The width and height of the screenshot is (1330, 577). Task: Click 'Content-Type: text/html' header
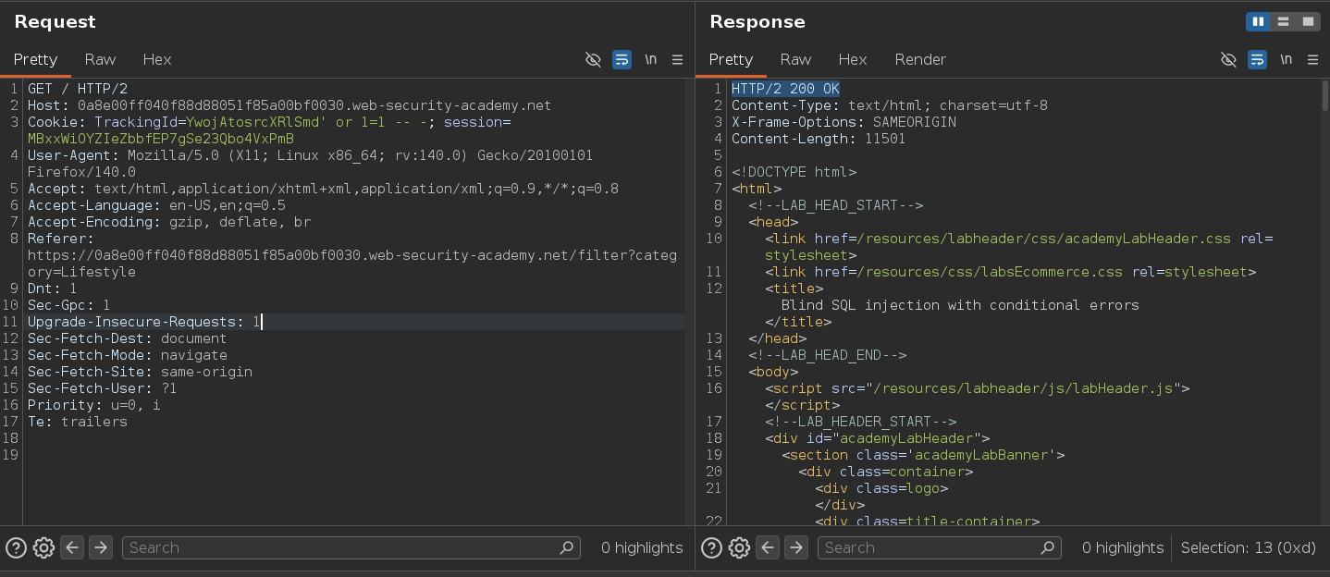(x=890, y=105)
